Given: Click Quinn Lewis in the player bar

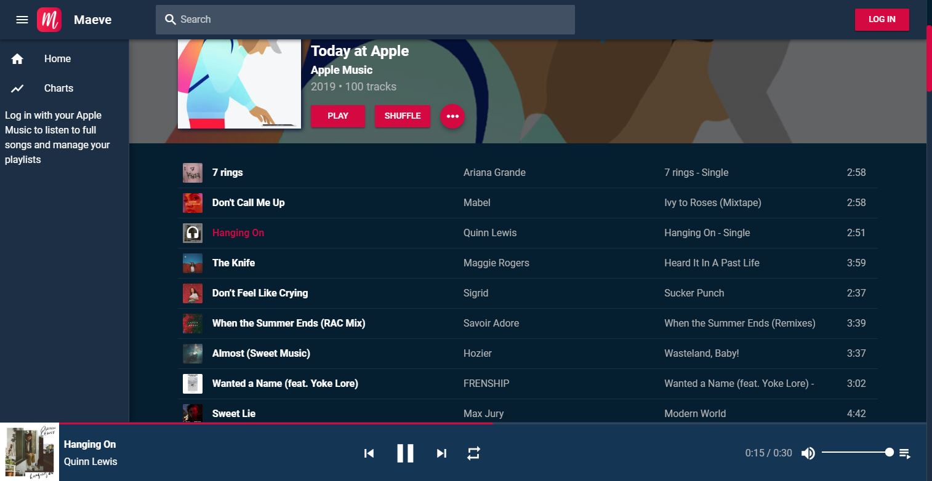Looking at the screenshot, I should tap(90, 462).
